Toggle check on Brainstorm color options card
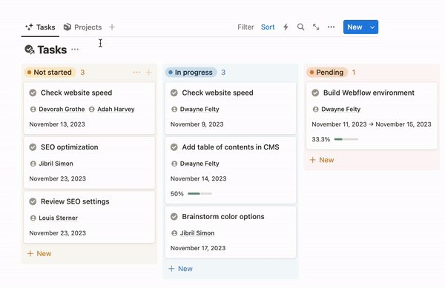445x288 pixels. pyautogui.click(x=174, y=217)
